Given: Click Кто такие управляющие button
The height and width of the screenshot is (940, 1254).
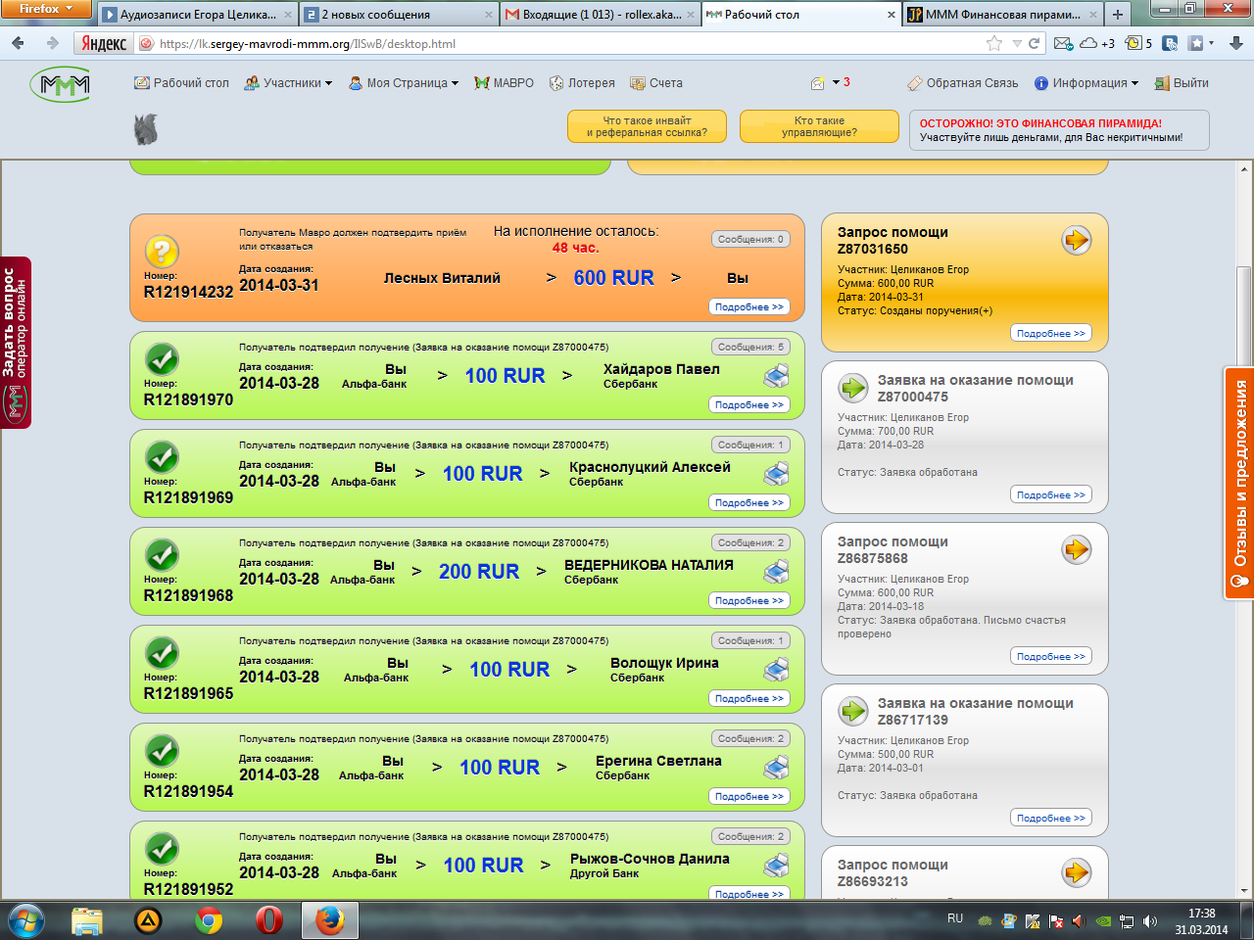Looking at the screenshot, I should [x=819, y=126].
